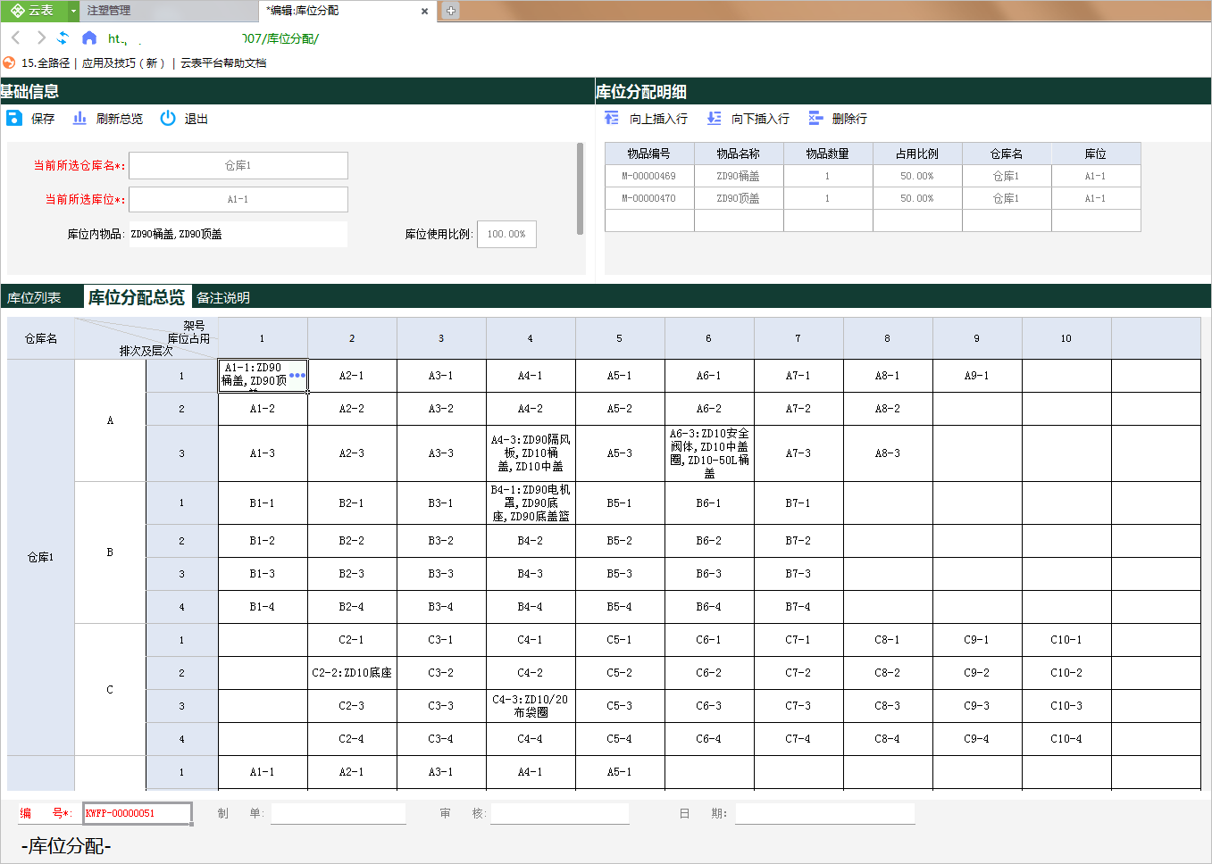Click the 制单 input field

(338, 813)
